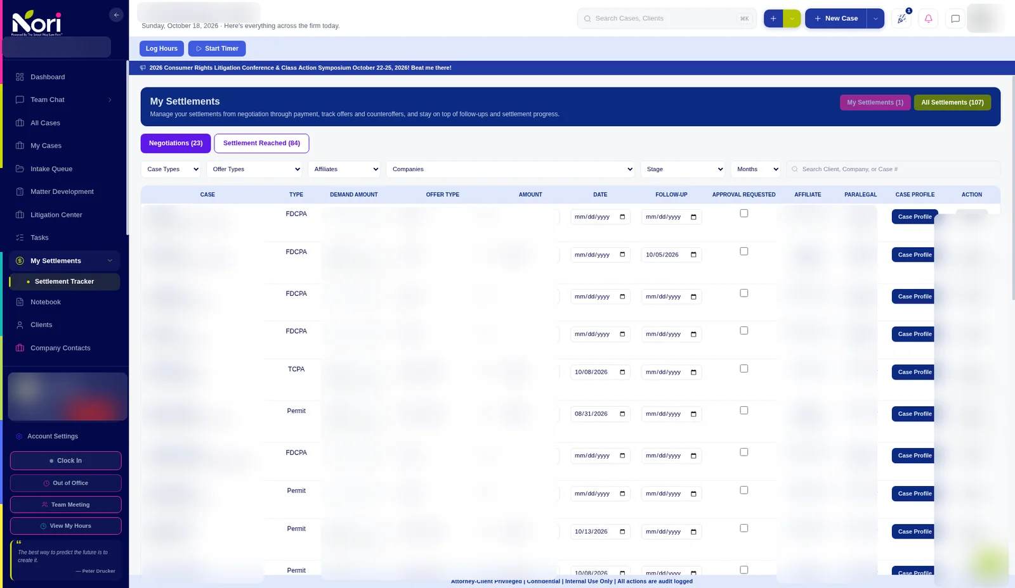This screenshot has height=588, width=1015.
Task: Click the Matter Development clipboard icon
Action: point(20,191)
